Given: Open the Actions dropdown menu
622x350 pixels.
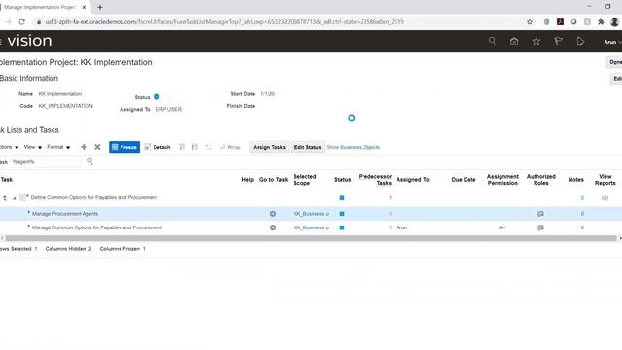Looking at the screenshot, I should (x=9, y=147).
